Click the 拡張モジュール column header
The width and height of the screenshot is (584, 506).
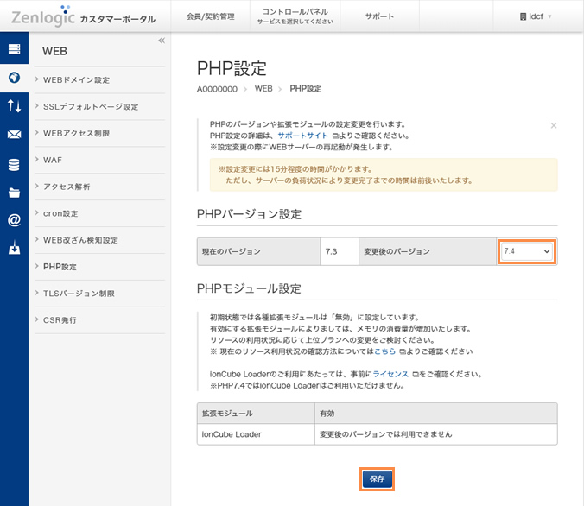[x=256, y=414]
